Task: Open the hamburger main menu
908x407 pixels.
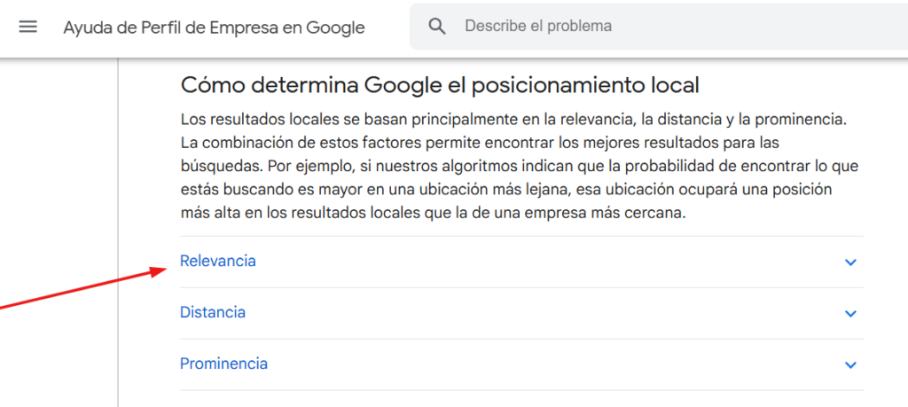Action: pos(27,27)
